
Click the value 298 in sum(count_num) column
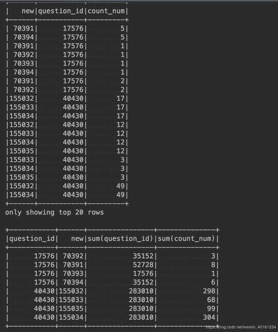pyautogui.click(x=209, y=291)
